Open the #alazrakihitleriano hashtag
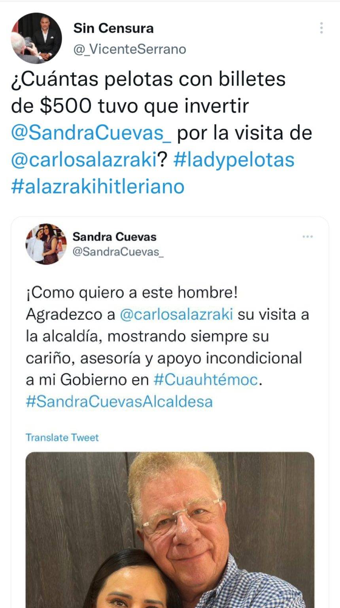340x608 pixels. point(98,186)
